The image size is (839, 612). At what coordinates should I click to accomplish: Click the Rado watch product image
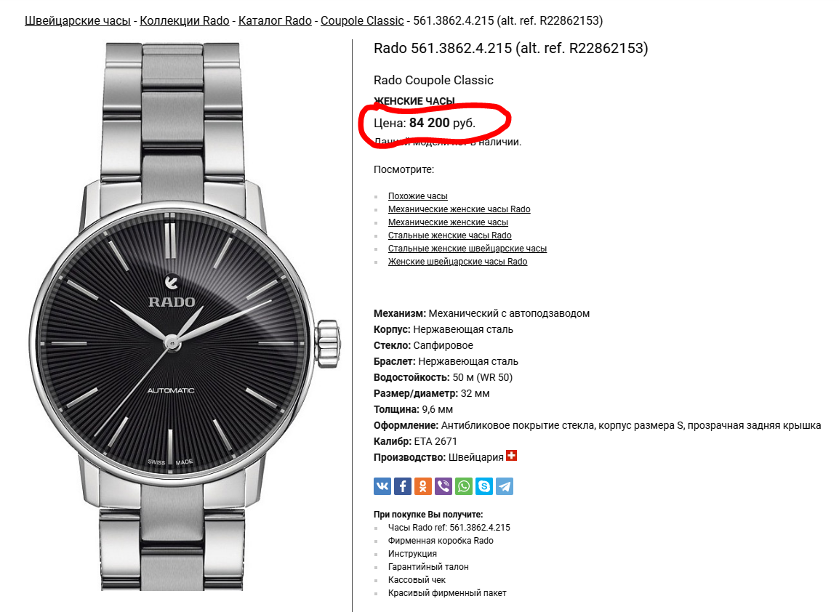click(183, 317)
